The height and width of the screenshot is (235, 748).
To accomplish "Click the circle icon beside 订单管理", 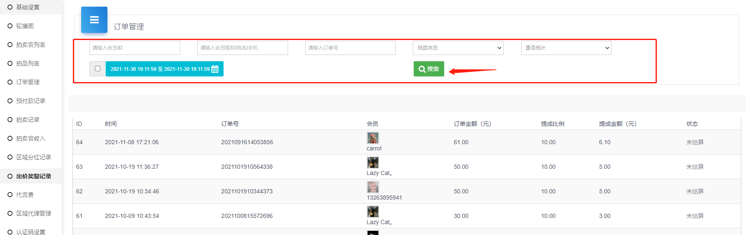I will [10, 82].
